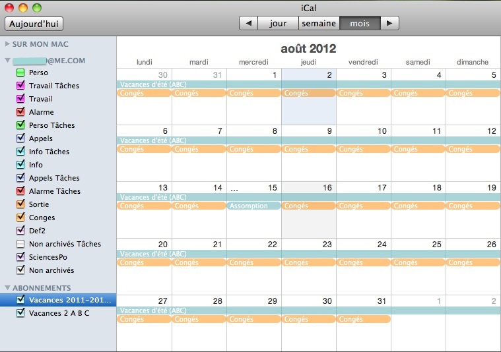
Task: Select the mois view tab
Action: click(x=360, y=23)
